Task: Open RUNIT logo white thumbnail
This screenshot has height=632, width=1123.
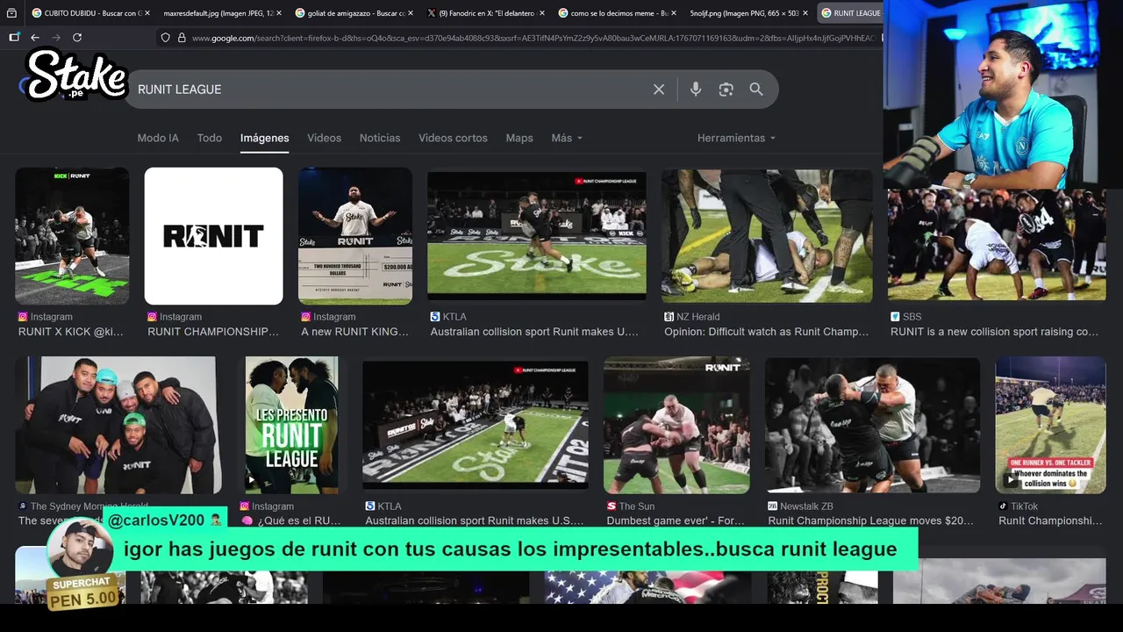Action: pyautogui.click(x=214, y=235)
